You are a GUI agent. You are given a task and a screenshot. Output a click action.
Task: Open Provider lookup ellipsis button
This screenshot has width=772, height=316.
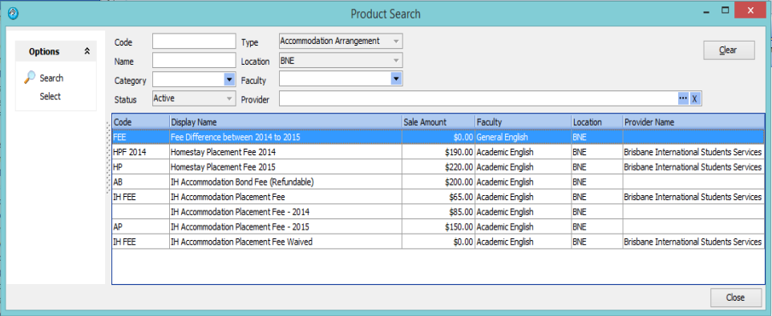[683, 98]
